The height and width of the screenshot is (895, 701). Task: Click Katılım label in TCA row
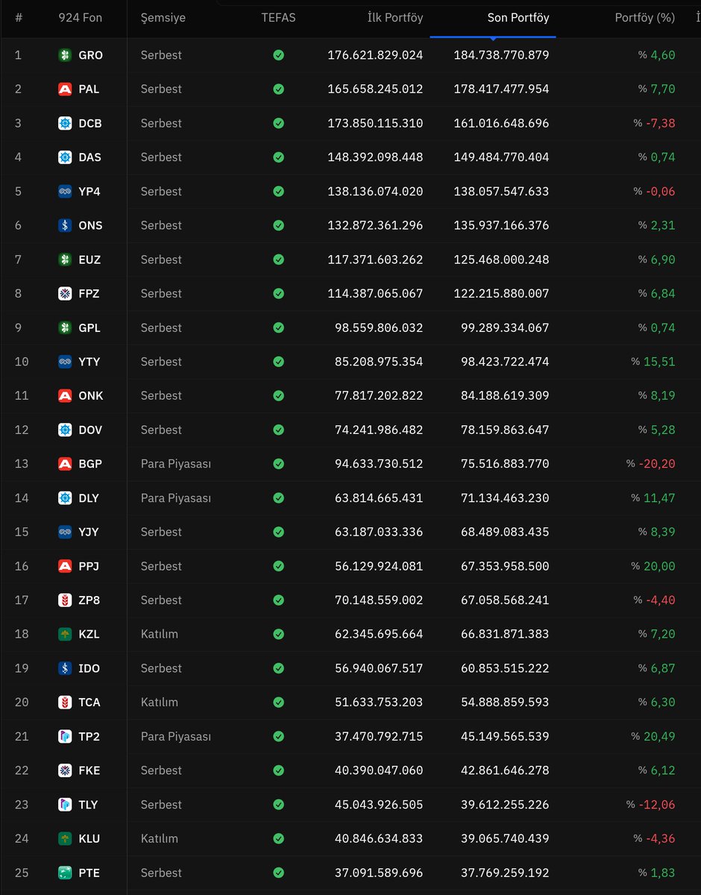coord(160,702)
